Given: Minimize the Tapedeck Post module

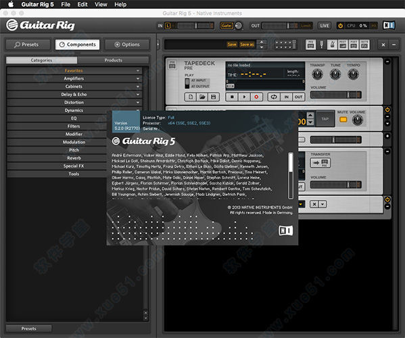Looking at the screenshot, I should (387, 151).
